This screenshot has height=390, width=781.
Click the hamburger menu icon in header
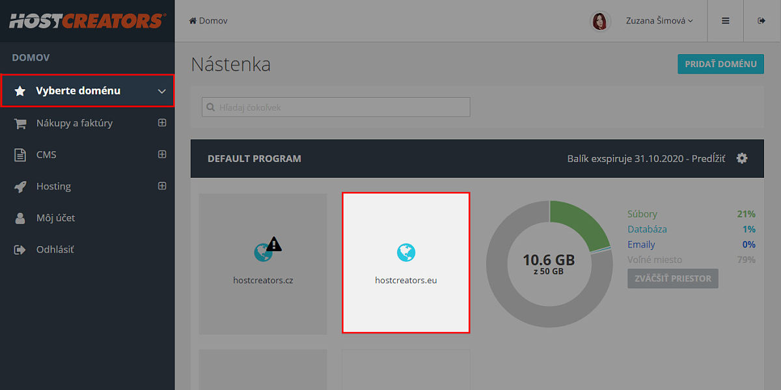[x=725, y=21]
